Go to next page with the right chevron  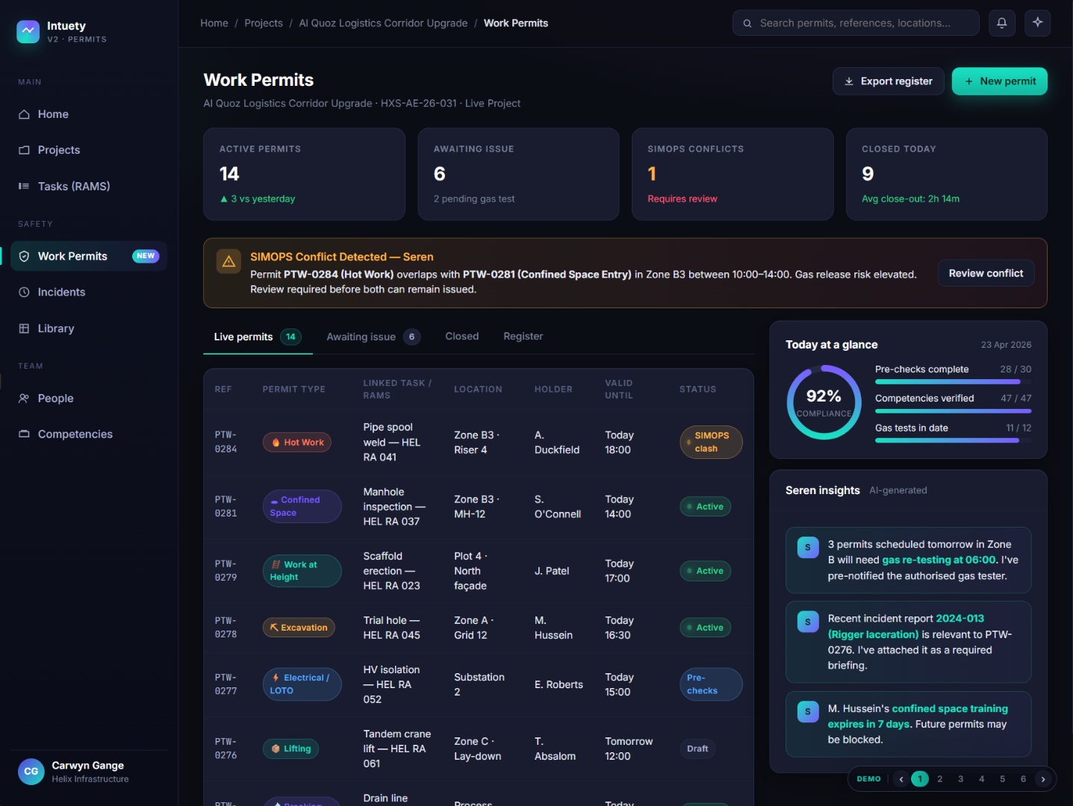click(x=1044, y=779)
